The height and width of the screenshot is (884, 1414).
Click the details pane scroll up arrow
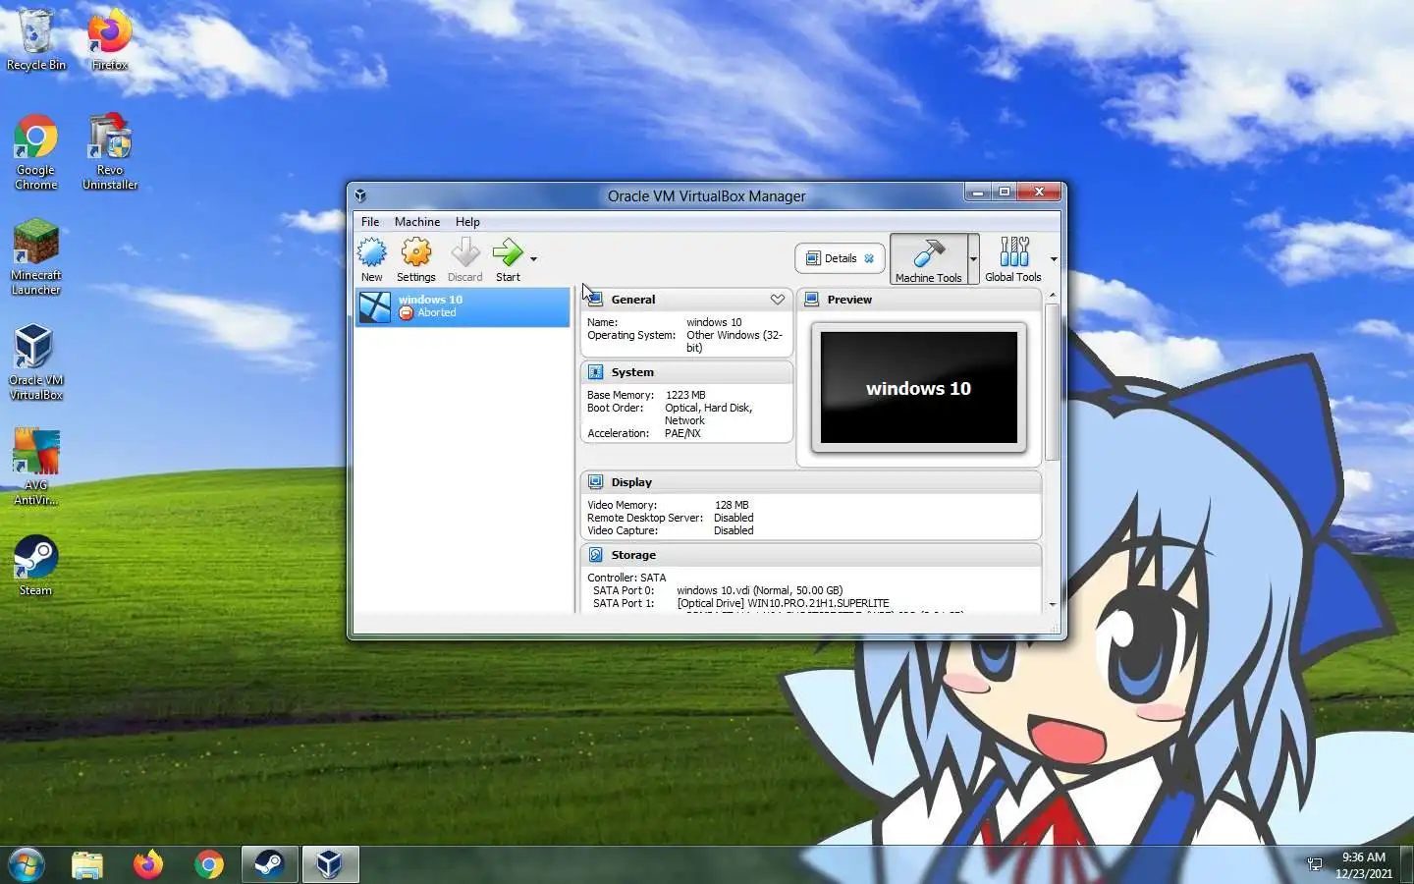1053,295
